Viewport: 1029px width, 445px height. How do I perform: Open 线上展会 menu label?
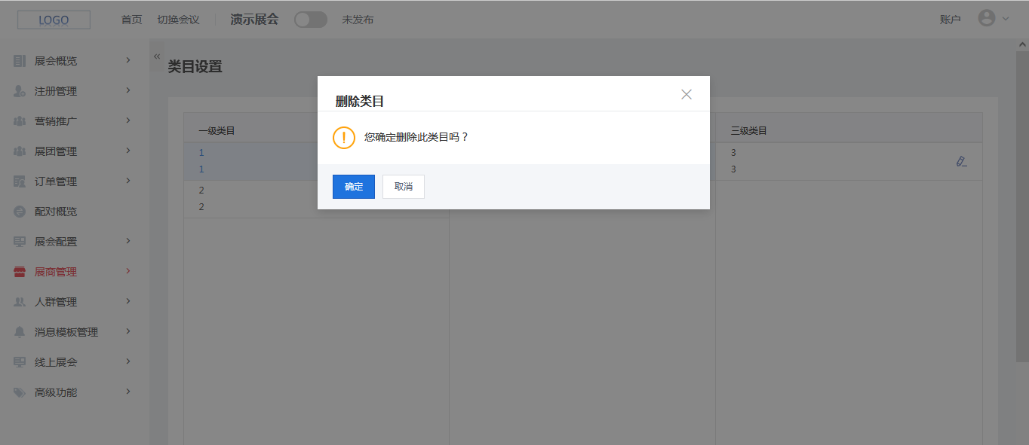tap(56, 362)
